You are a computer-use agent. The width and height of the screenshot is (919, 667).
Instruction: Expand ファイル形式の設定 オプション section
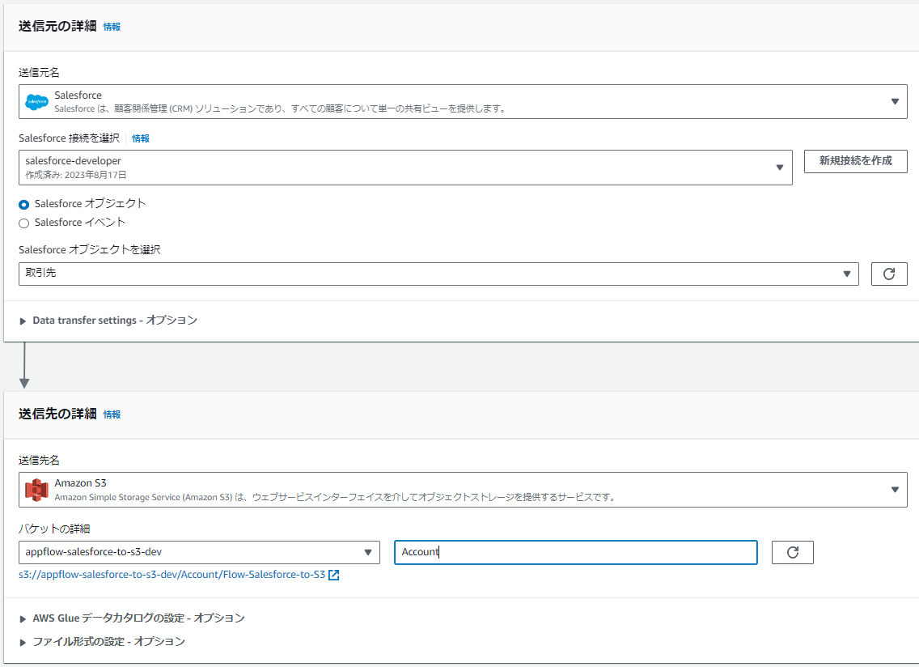[103, 642]
